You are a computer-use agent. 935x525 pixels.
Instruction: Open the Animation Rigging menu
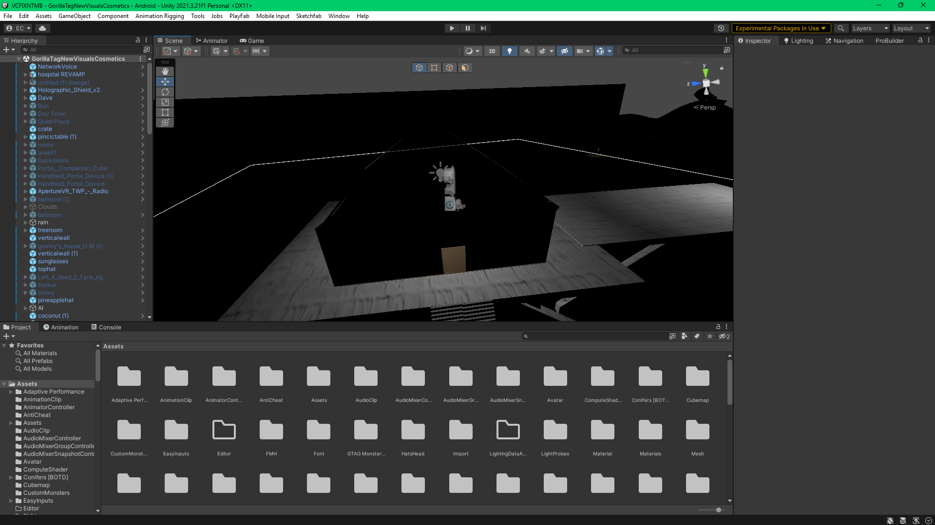160,16
